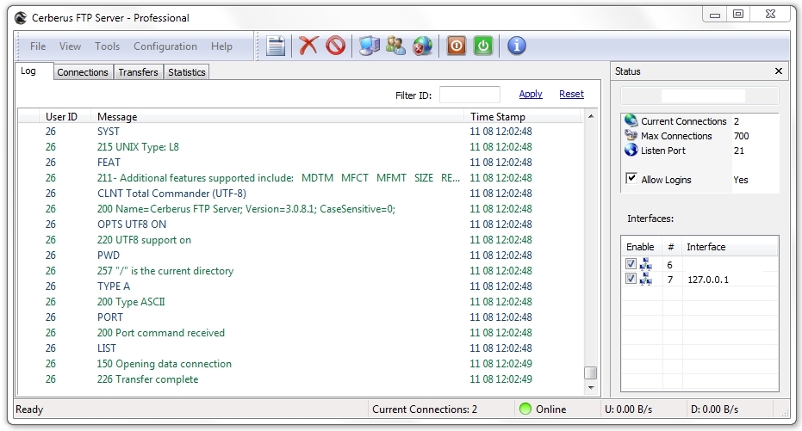Select the '200 Name=Cerberus FTP Server' row
Image resolution: width=802 pixels, height=431 pixels.
(301, 209)
